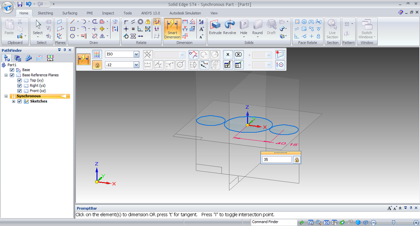Apply the Tangent relationship in Relate group

126,36
